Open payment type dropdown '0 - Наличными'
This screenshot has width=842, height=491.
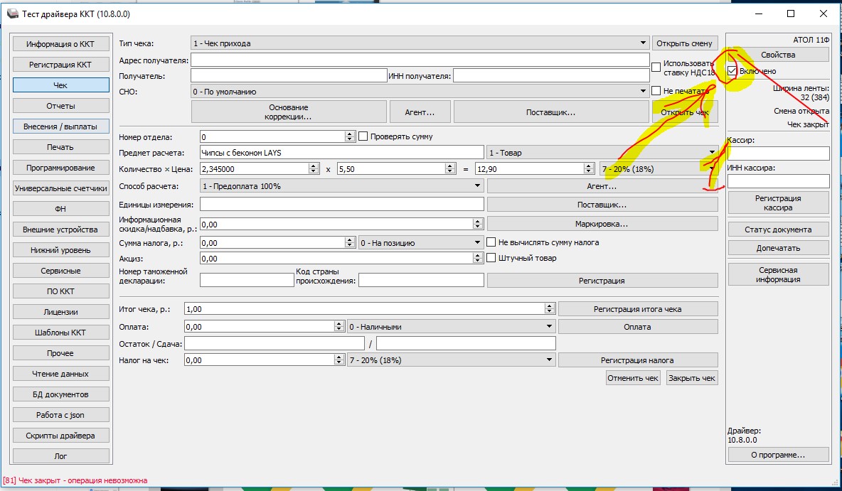(x=549, y=327)
